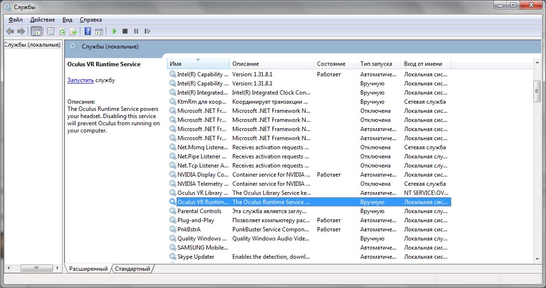Select the Skype Updater service row
Image resolution: width=546 pixels, height=288 pixels.
[196, 257]
